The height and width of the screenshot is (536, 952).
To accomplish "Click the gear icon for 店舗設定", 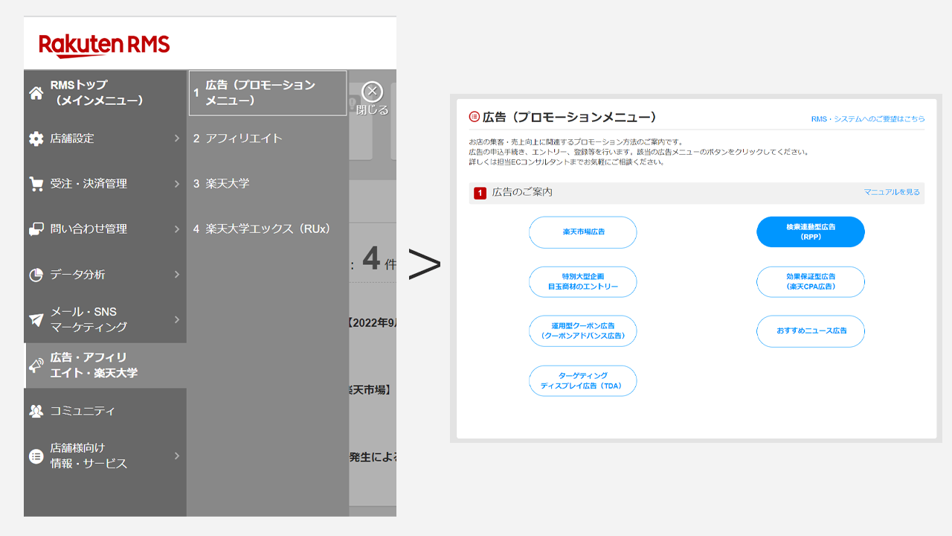I will (36, 138).
